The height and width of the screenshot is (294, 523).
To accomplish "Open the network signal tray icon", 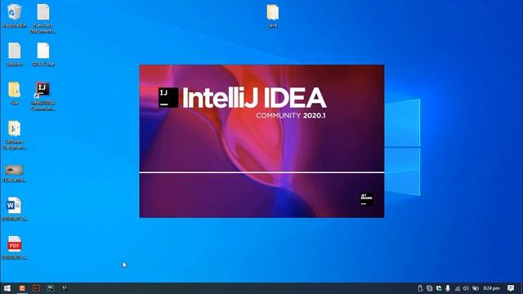I will point(457,288).
